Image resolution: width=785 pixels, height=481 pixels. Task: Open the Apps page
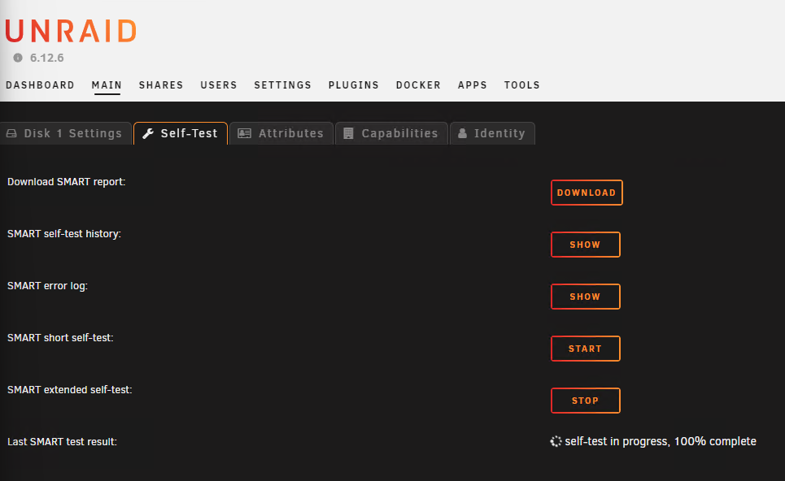[x=473, y=85]
